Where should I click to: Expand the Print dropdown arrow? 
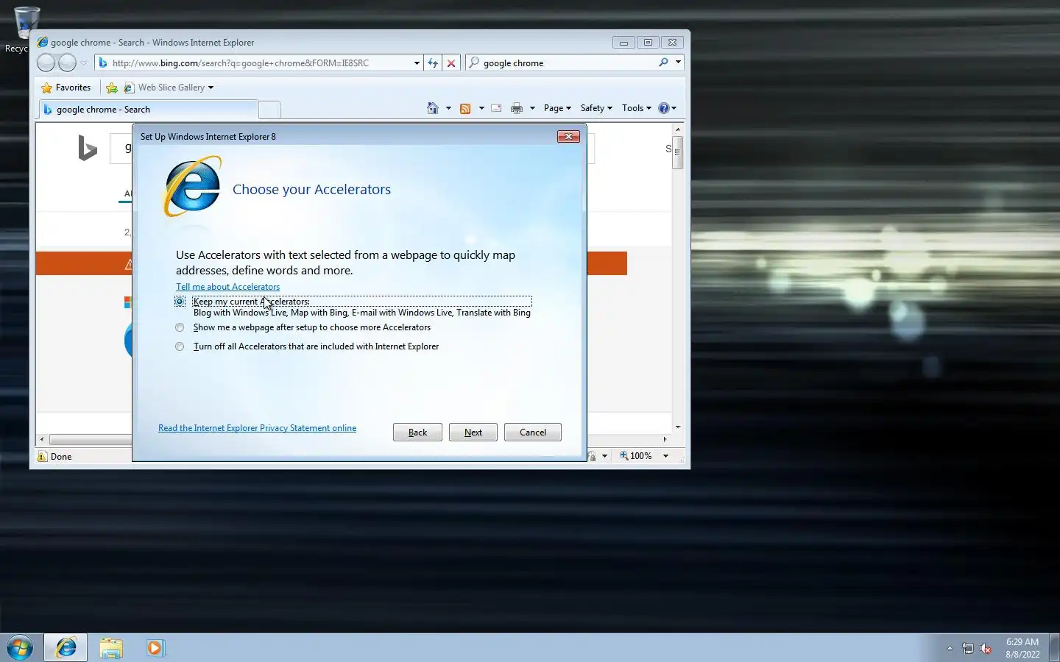click(532, 108)
